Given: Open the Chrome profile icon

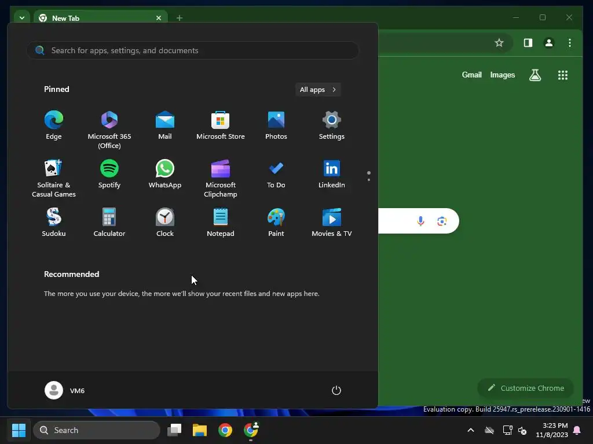Looking at the screenshot, I should [549, 43].
